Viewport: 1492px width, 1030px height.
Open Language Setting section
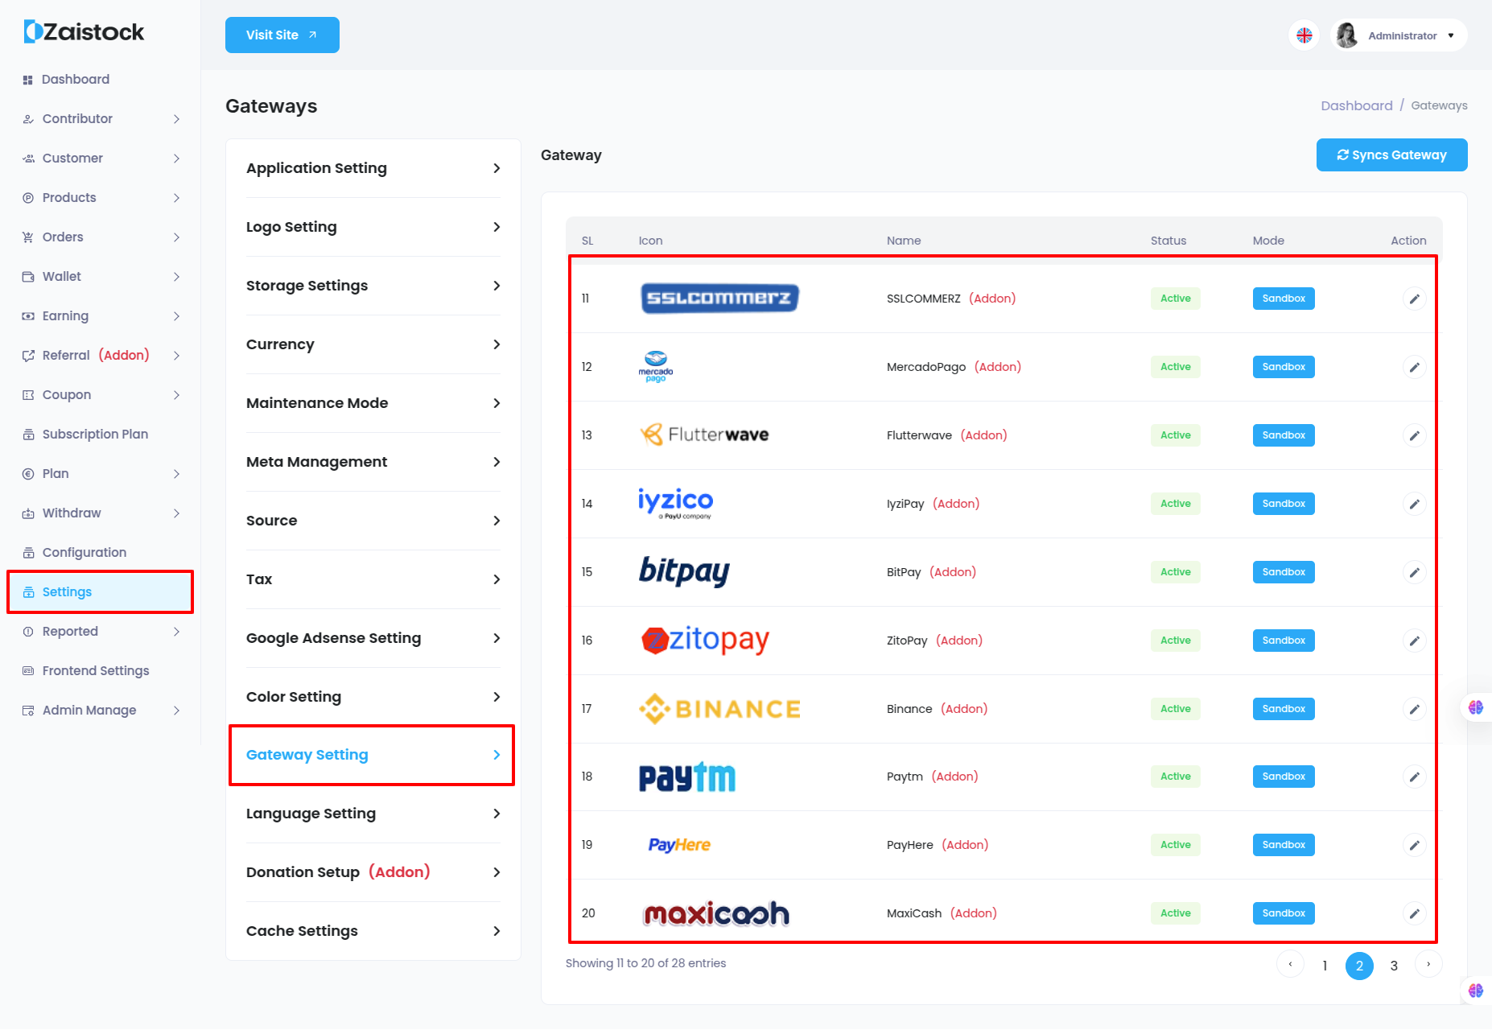tap(373, 814)
